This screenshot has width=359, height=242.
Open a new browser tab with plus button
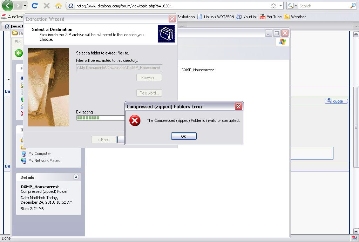click(182, 26)
